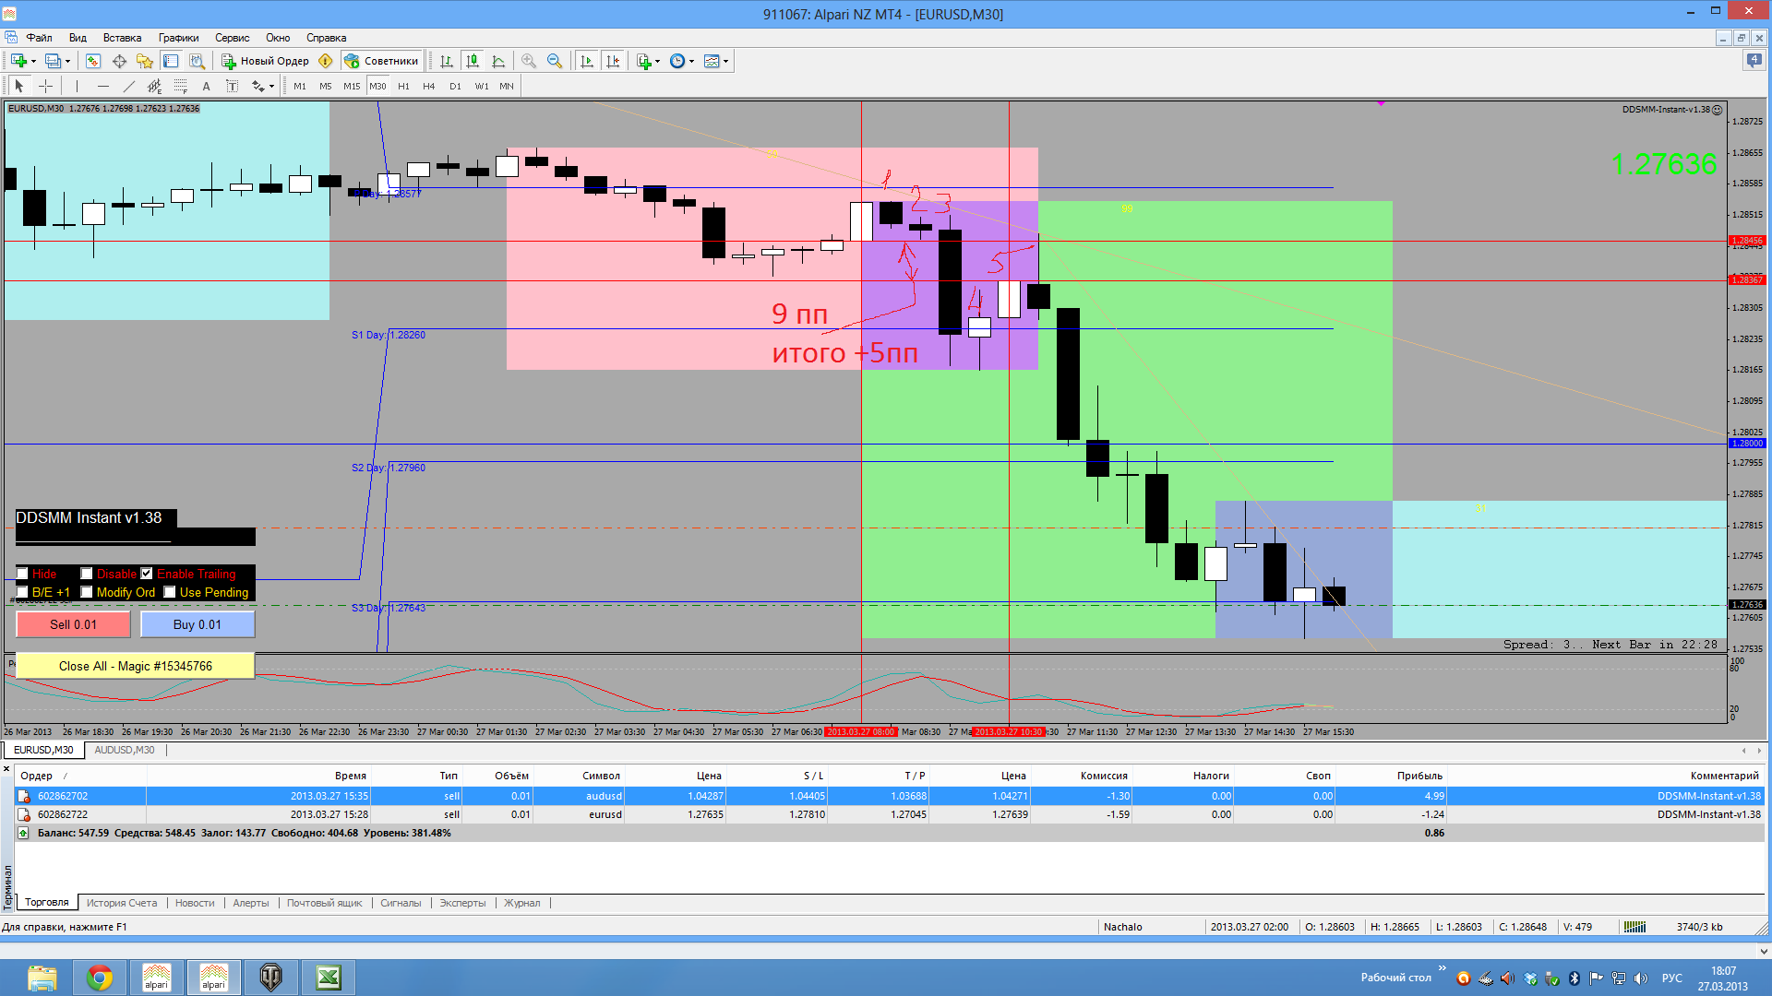Select the Trendline drawing tool

click(128, 86)
